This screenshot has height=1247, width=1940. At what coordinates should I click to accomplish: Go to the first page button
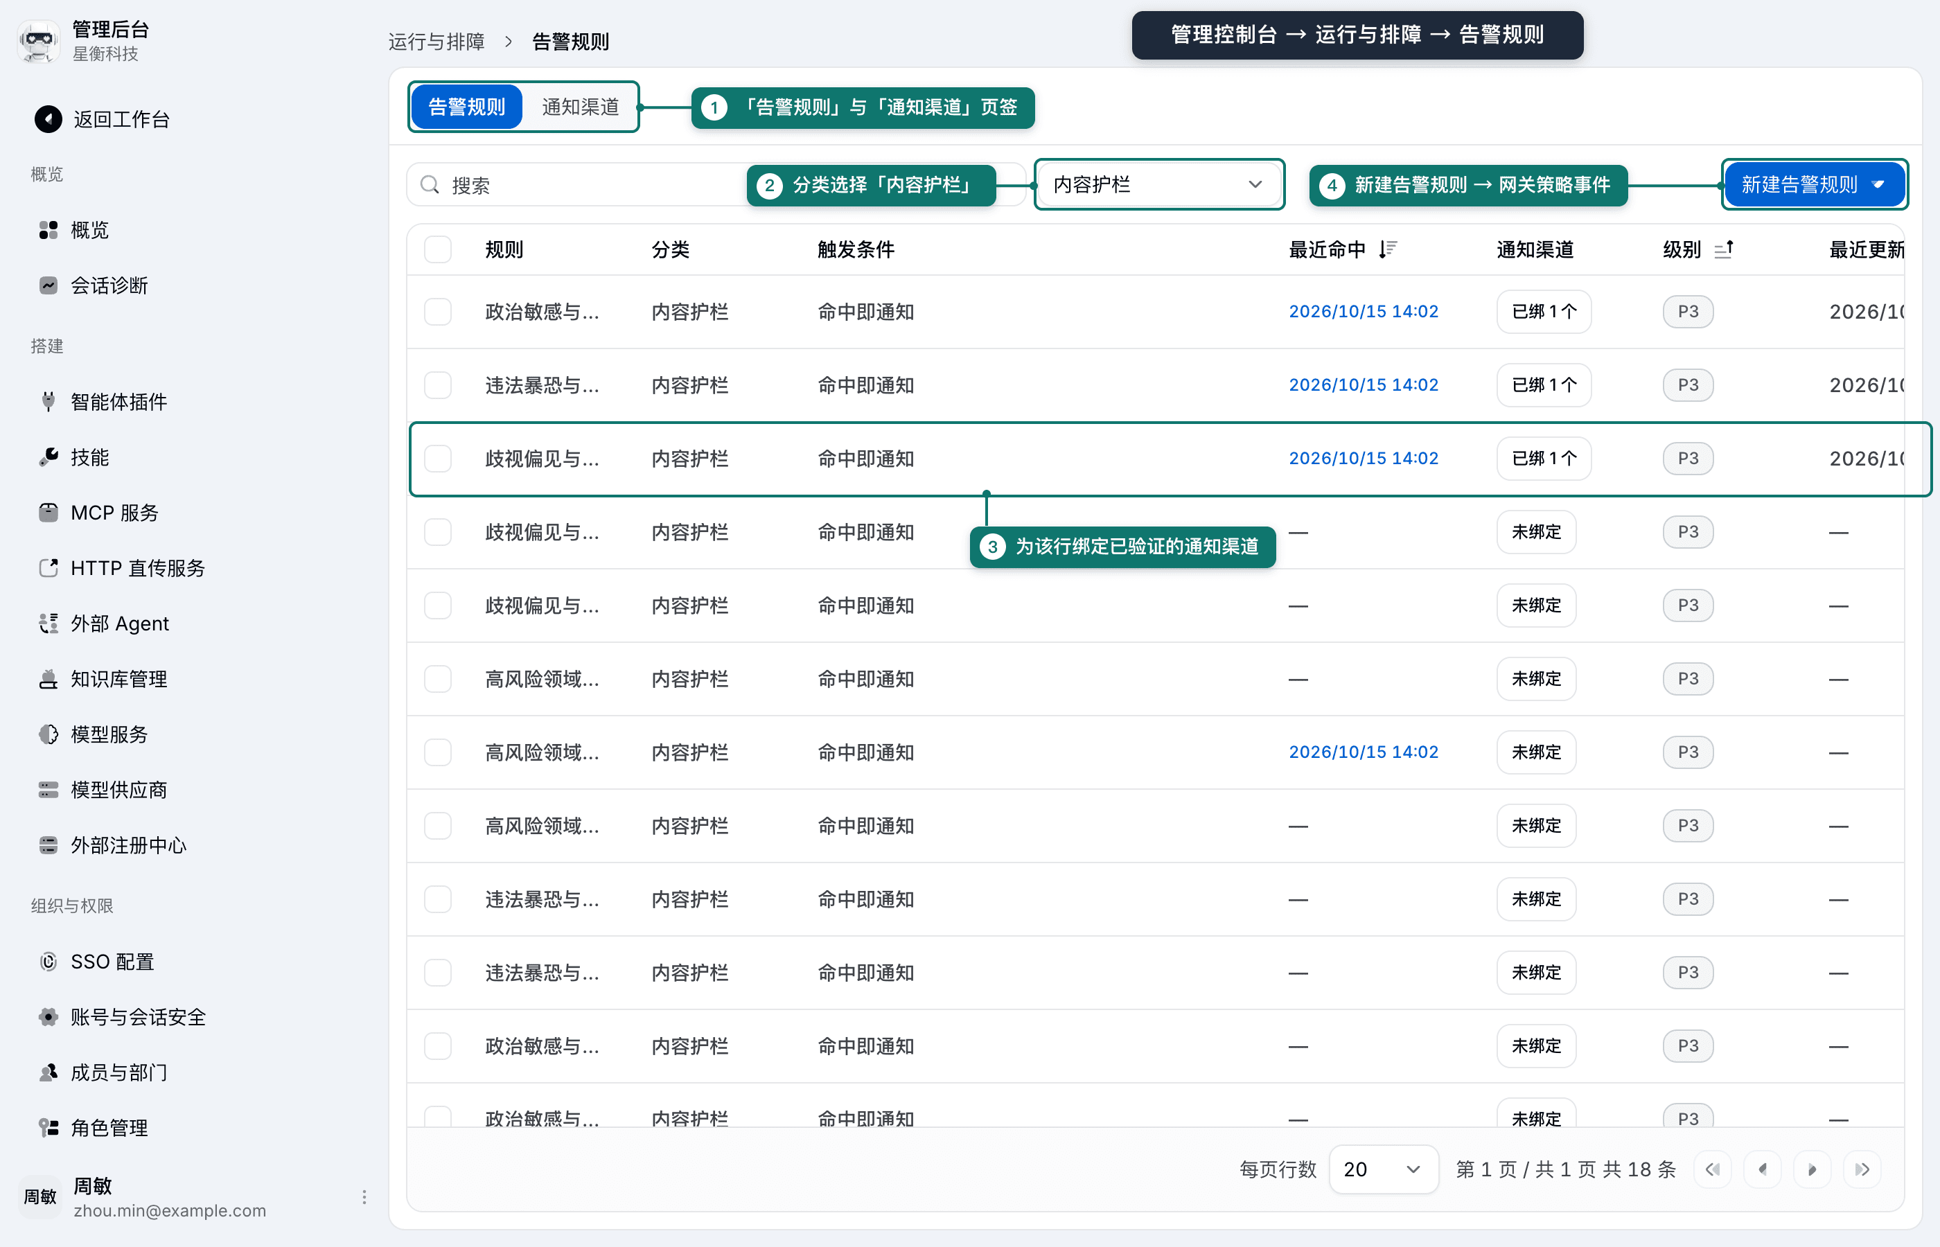click(1713, 1169)
